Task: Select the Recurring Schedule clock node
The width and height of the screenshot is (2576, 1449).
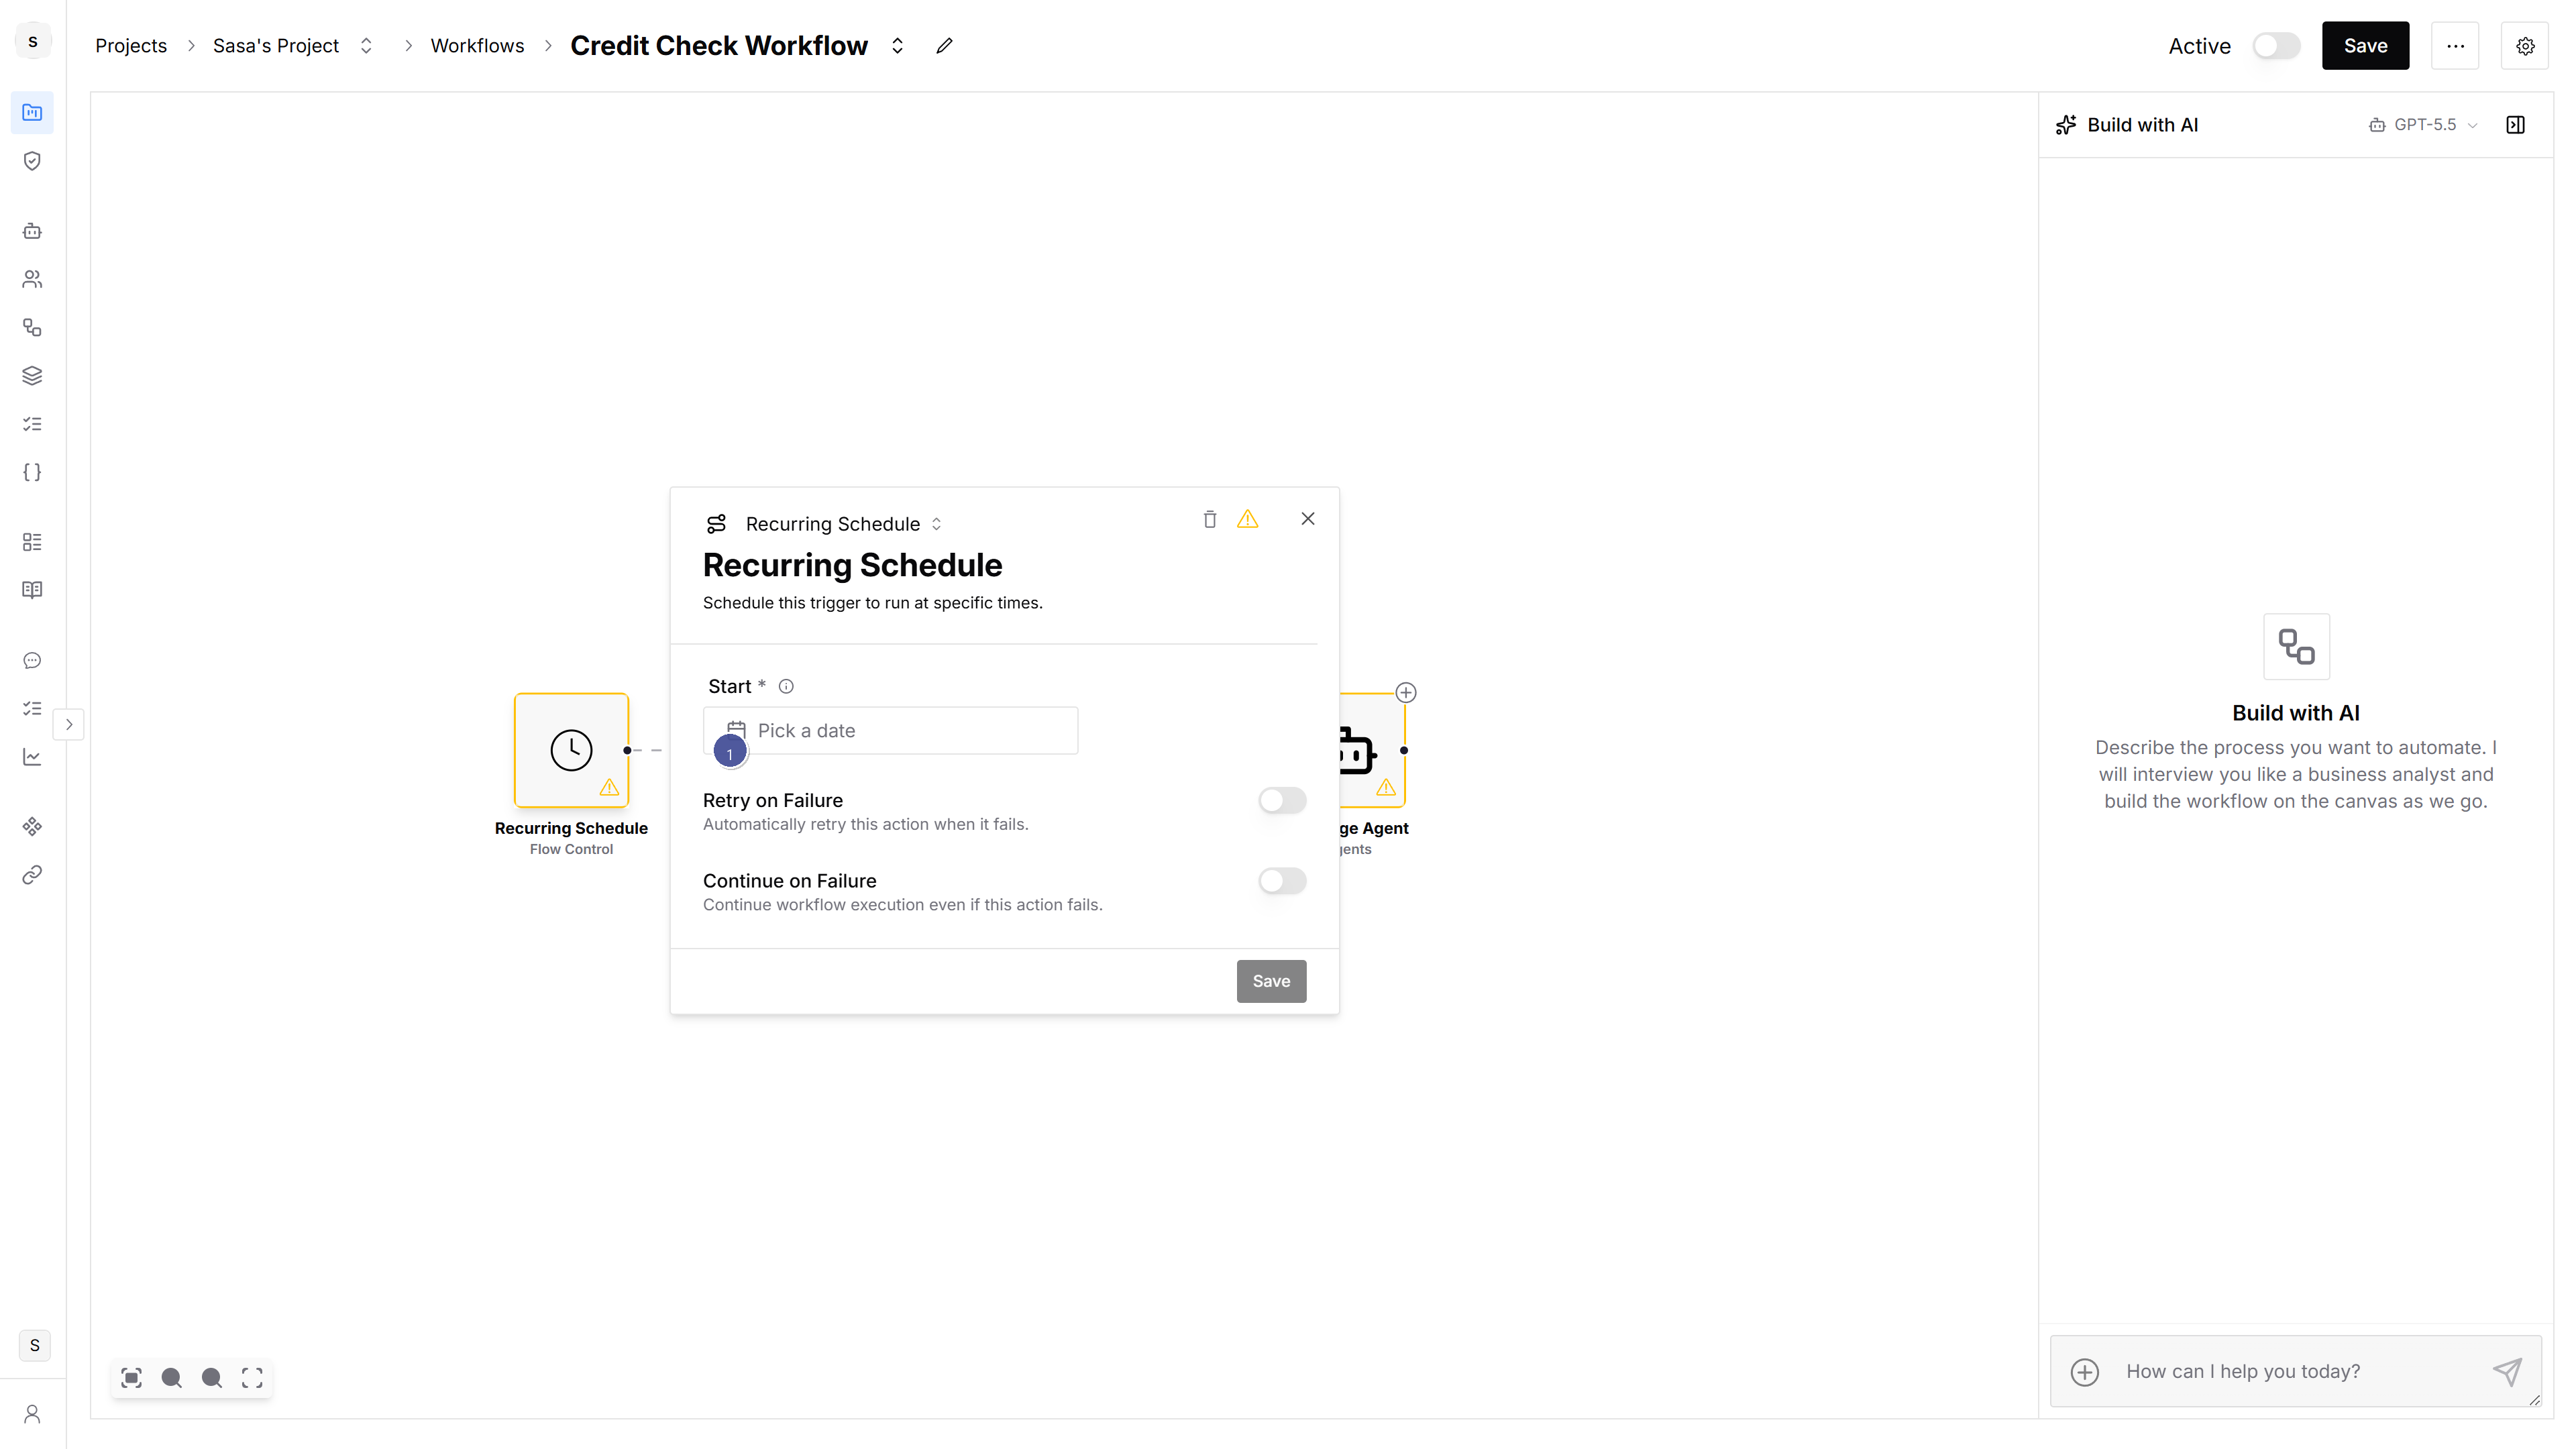Action: point(571,750)
